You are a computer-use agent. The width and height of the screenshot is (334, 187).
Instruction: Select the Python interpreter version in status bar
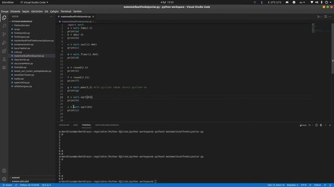click(x=30, y=185)
